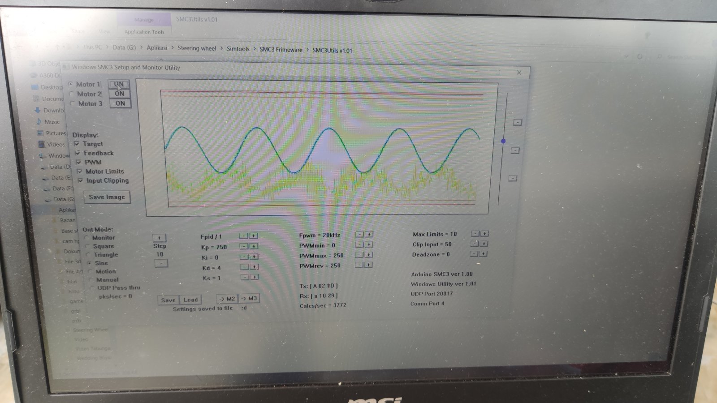Toggle the ON button for Motor 2

(x=120, y=94)
